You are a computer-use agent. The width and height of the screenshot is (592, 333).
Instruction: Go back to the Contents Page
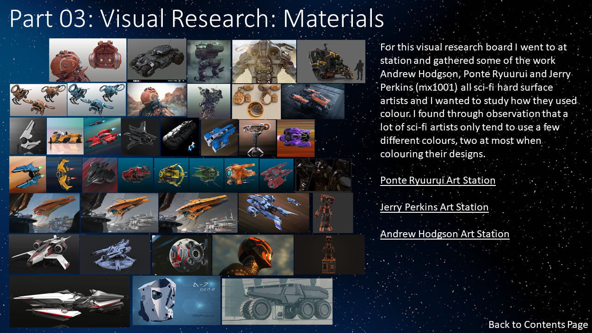click(x=538, y=325)
